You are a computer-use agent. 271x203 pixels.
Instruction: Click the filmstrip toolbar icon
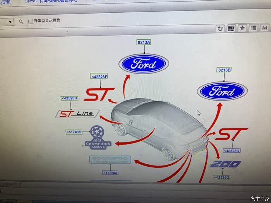click(x=231, y=28)
